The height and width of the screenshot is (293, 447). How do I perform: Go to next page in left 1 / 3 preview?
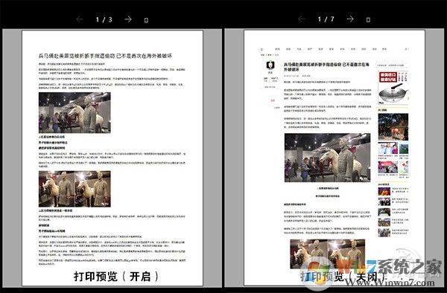click(x=128, y=19)
